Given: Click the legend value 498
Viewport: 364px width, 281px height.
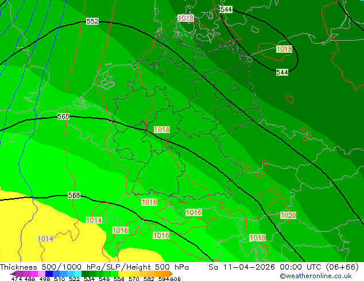Looking at the screenshot, I should coord(44,279).
